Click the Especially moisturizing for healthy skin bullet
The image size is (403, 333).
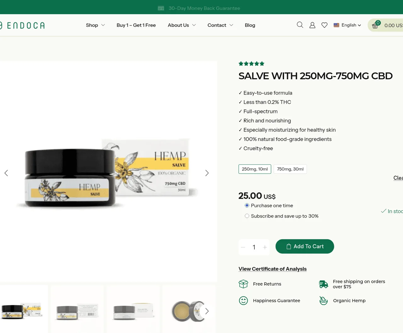(x=287, y=130)
